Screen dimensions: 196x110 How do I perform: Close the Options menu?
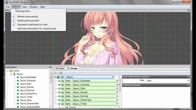(16, 7)
